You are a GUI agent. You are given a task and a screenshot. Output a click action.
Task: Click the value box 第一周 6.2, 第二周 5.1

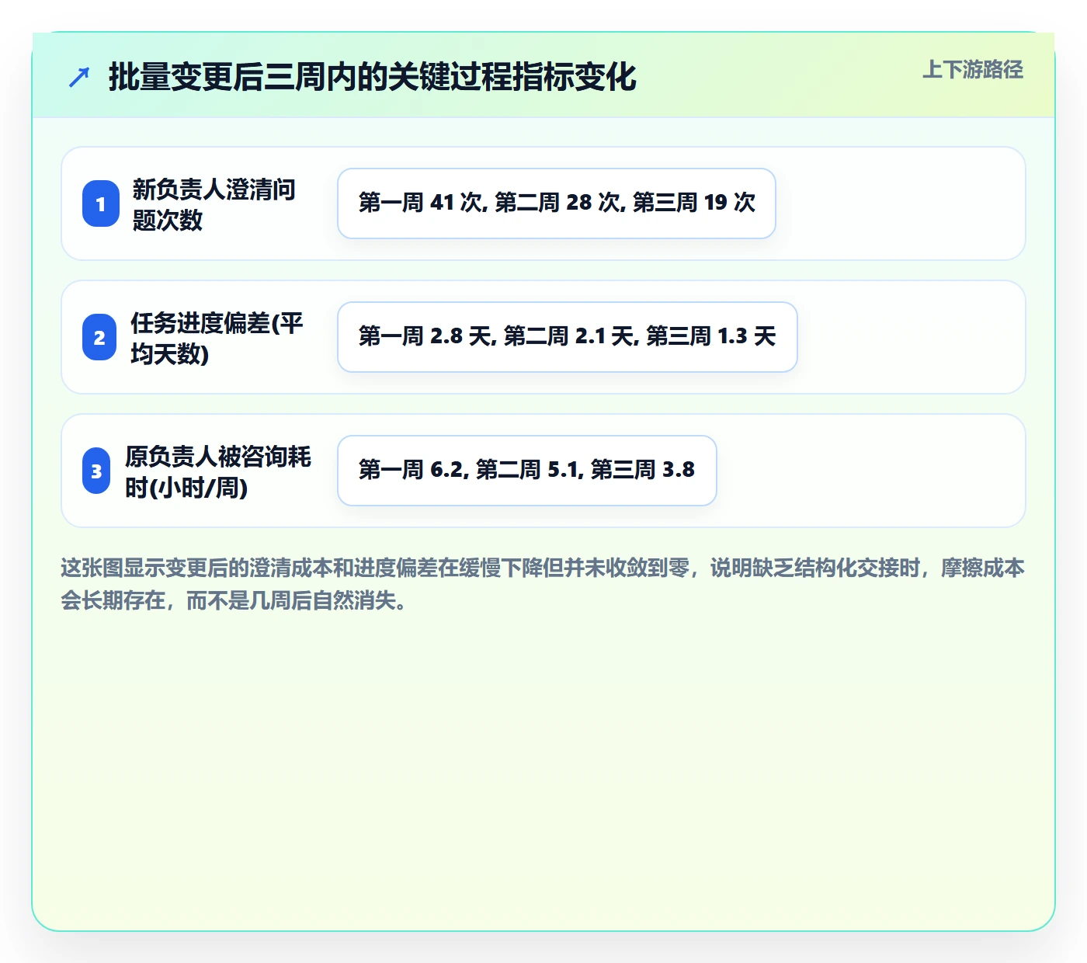point(527,471)
